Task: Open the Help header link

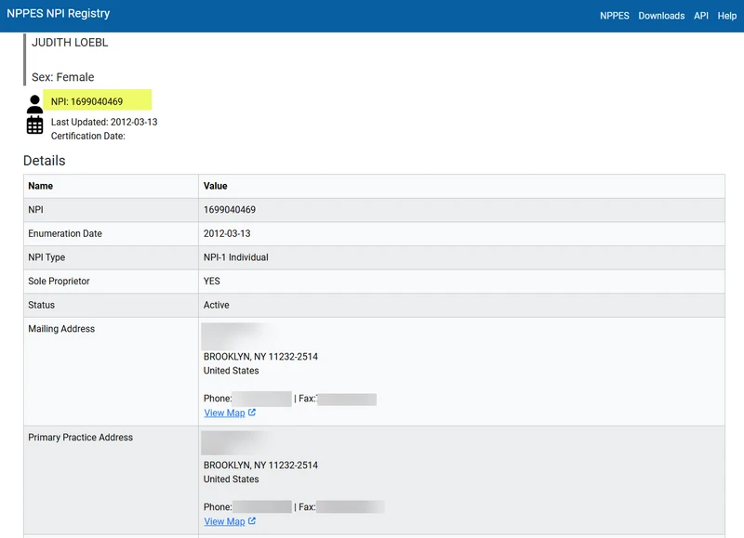Action: click(726, 16)
